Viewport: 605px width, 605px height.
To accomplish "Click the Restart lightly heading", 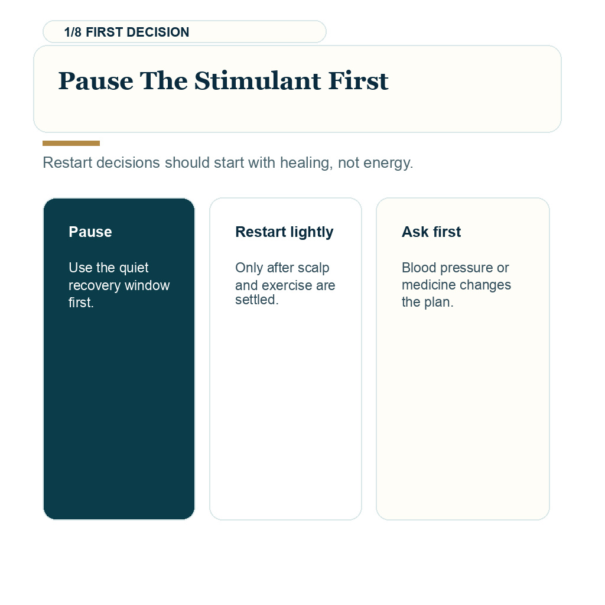I will [x=284, y=232].
